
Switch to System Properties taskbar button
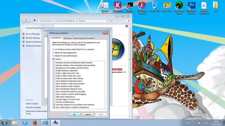pyautogui.click(x=56, y=123)
